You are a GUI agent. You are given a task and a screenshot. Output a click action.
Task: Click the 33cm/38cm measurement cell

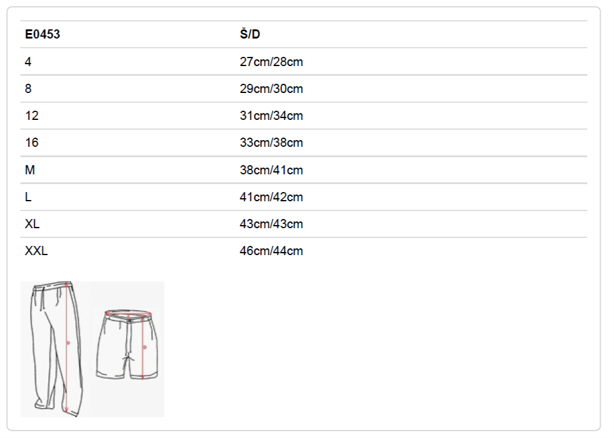coord(271,143)
